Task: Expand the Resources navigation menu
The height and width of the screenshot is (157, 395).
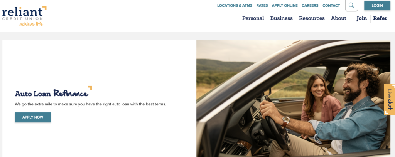Action: 312,18
